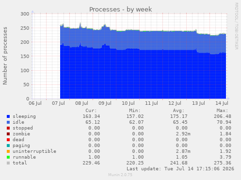Click uninterruptible average value 2.87m

click(x=183, y=151)
